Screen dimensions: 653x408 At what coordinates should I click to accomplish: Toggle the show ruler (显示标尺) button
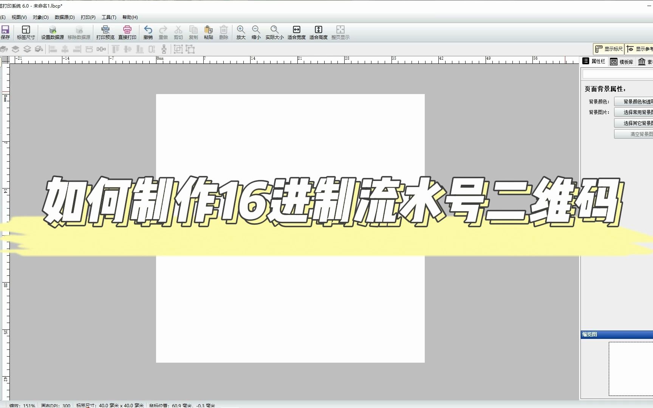point(608,49)
